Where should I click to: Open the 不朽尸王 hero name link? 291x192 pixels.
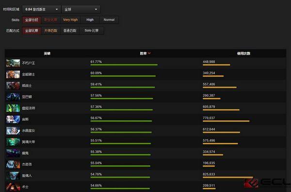(x=29, y=63)
